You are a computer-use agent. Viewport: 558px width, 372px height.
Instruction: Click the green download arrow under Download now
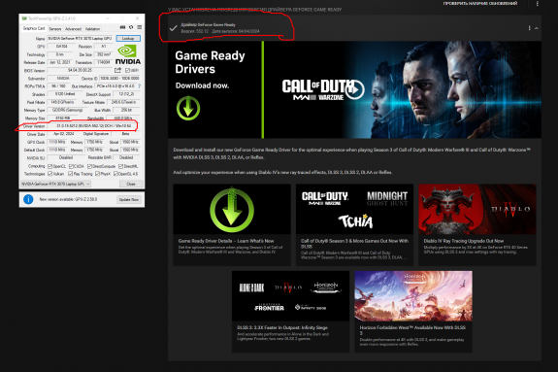(188, 108)
